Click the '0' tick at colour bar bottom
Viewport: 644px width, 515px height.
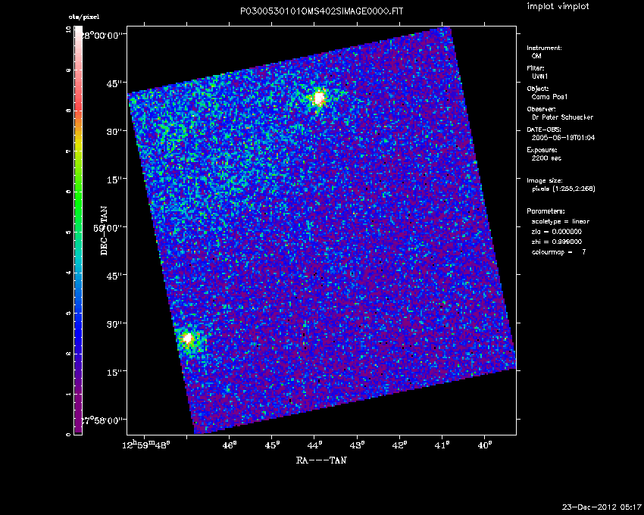(68, 434)
